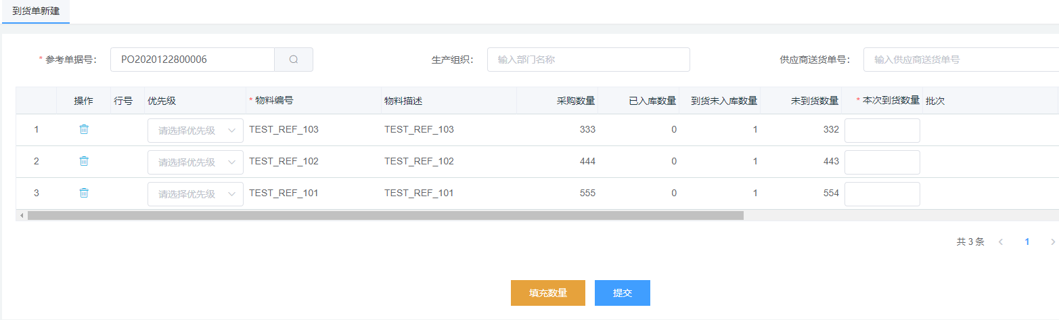
Task: Click the table horizontal scrollbar thumb
Action: [385, 216]
